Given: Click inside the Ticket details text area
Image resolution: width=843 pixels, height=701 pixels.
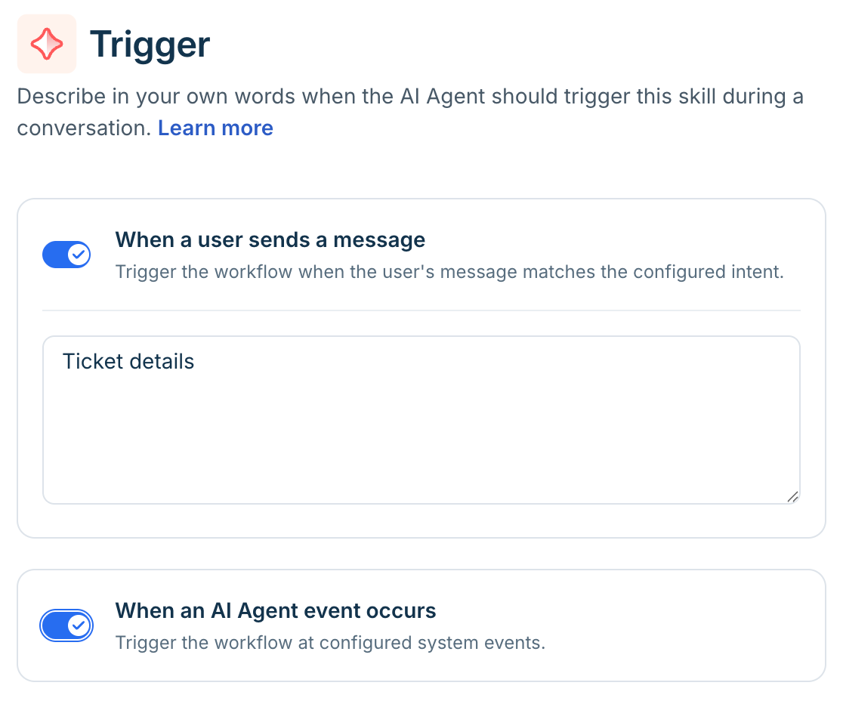Looking at the screenshot, I should coord(421,420).
